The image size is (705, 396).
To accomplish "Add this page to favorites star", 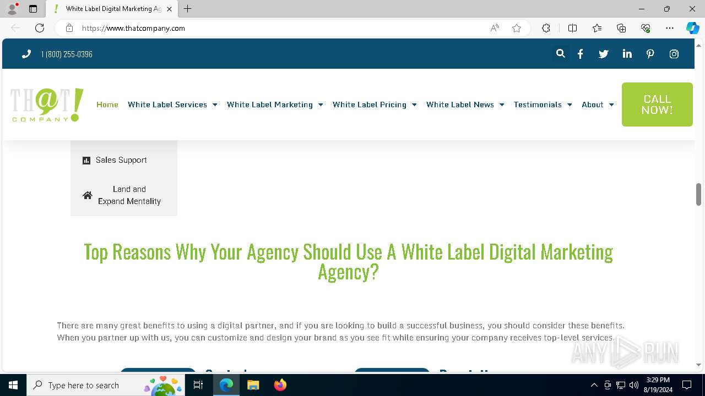I will (x=517, y=28).
